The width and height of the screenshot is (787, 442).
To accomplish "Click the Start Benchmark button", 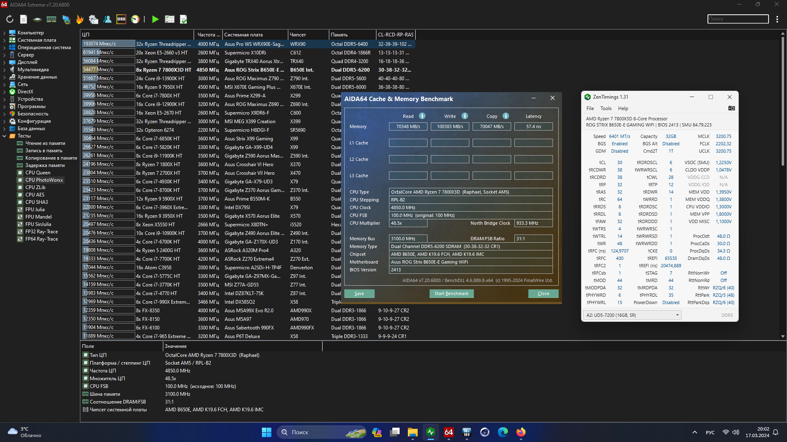I will pos(451,293).
